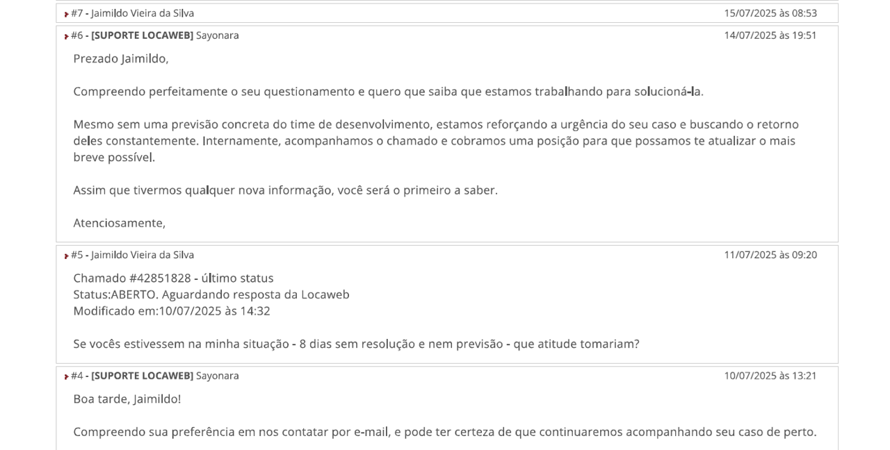The width and height of the screenshot is (890, 450).
Task: Expand message #7 using its red arrow
Action: pyautogui.click(x=67, y=14)
